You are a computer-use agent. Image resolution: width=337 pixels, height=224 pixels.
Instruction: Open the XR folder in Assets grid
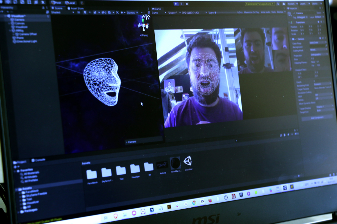tap(149, 167)
